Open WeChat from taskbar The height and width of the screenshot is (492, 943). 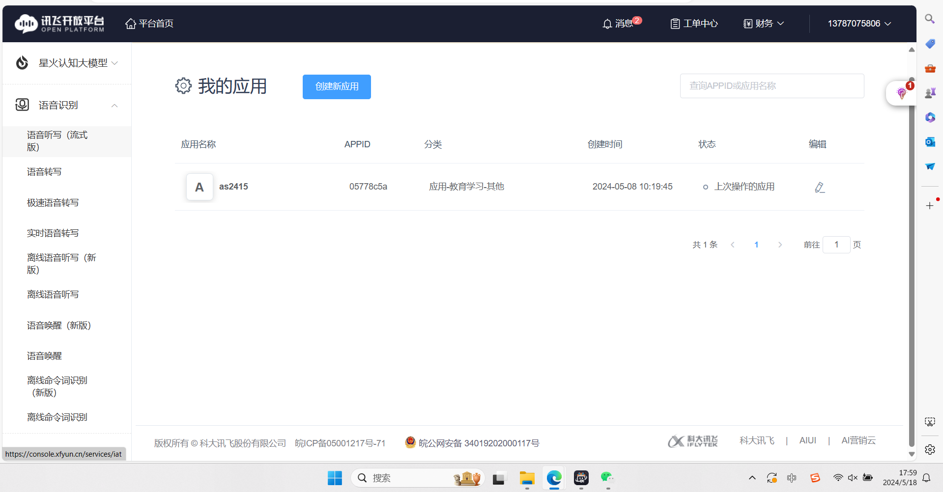(x=607, y=478)
